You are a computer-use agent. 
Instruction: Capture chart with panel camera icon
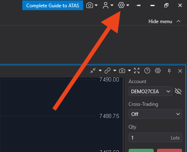click(122, 71)
